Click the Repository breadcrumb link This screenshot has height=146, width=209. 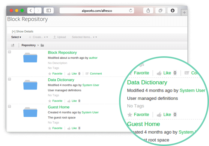28,45
